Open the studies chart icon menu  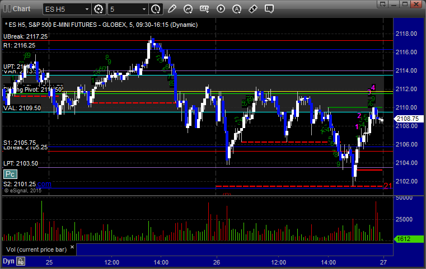point(188,9)
